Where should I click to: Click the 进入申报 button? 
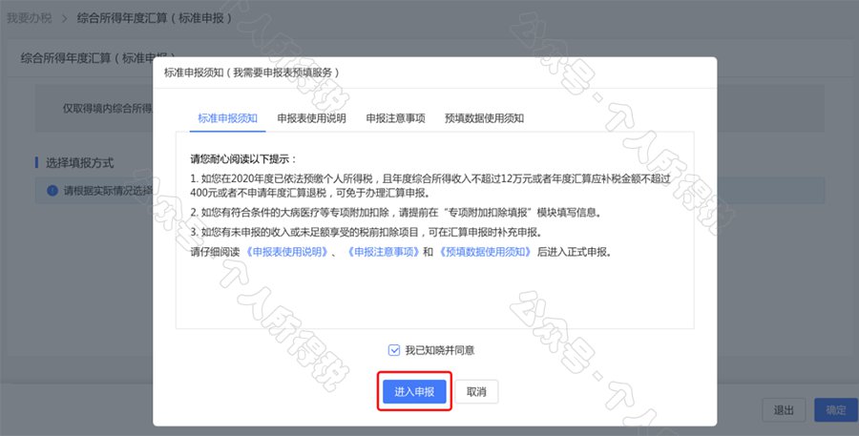pyautogui.click(x=414, y=391)
